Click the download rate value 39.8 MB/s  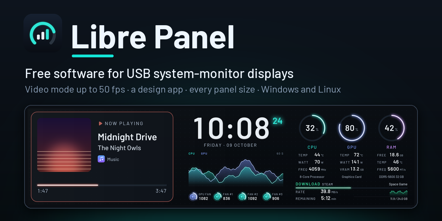pos(329,191)
